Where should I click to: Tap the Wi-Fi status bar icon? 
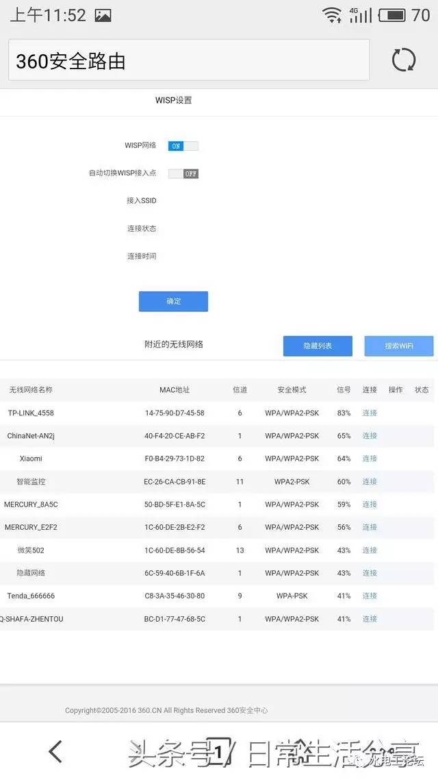(333, 14)
